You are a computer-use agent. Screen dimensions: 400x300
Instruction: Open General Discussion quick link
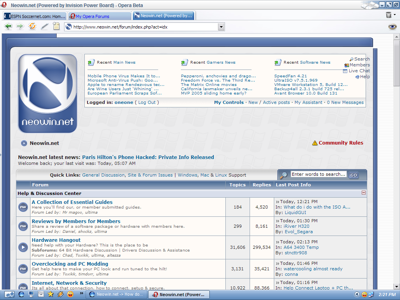point(103,175)
